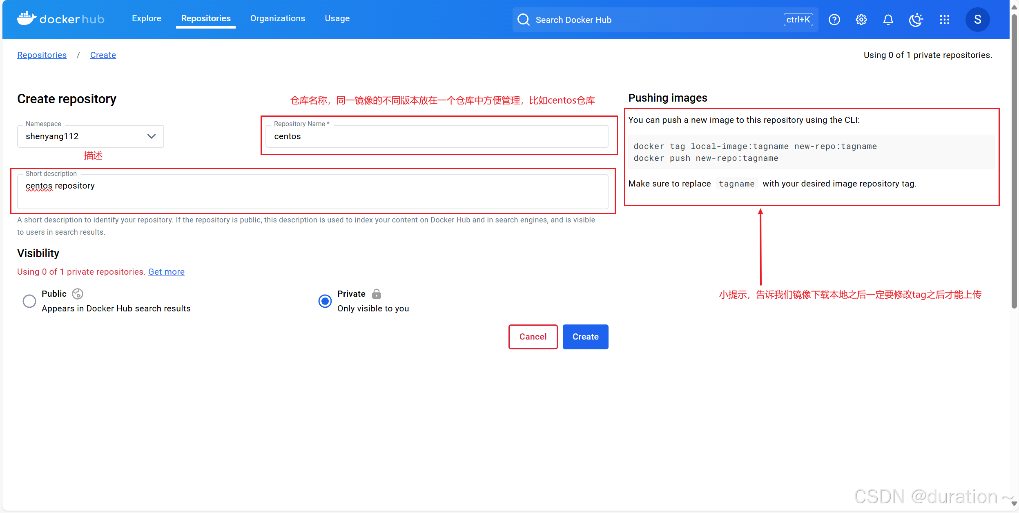Click the docker tag command code block
1019x513 pixels.
click(812, 152)
